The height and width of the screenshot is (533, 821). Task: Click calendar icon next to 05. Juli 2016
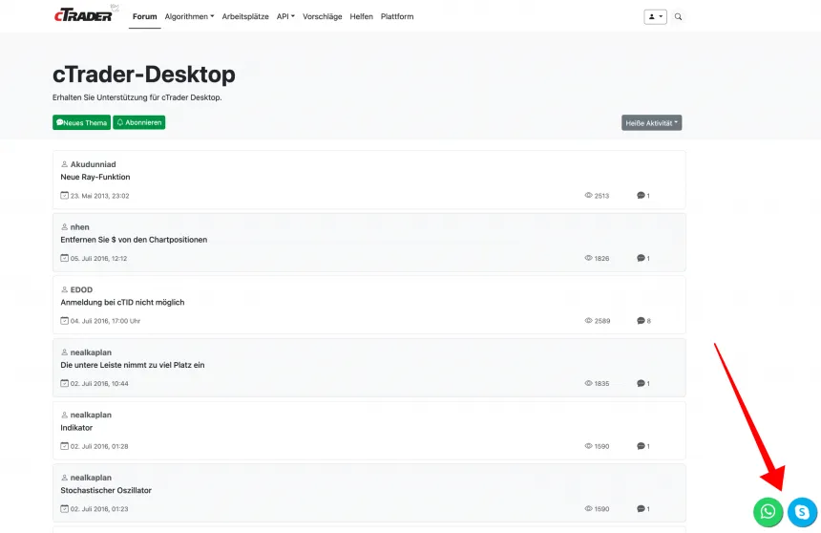pos(65,259)
